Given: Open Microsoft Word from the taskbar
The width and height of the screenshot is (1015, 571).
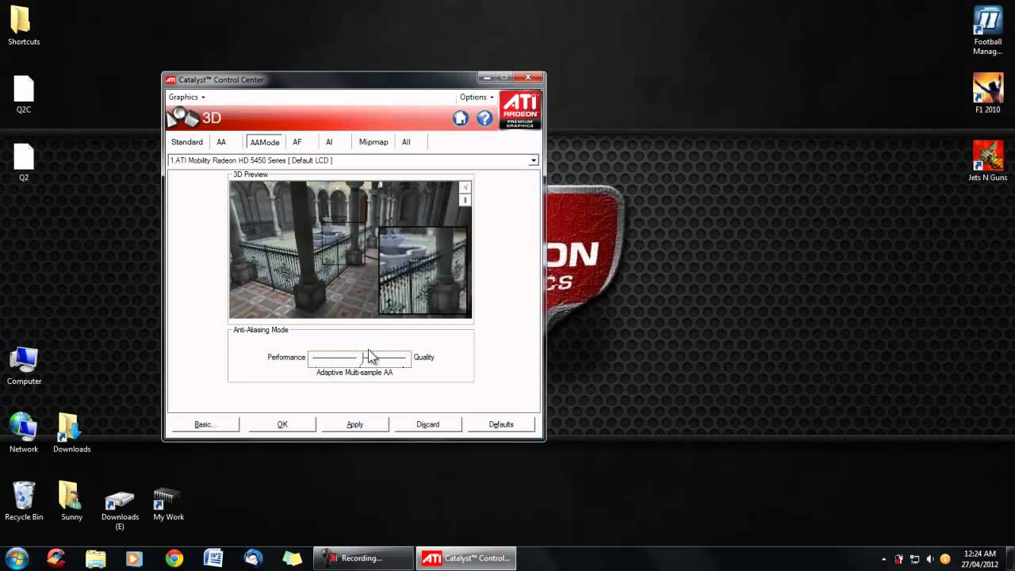Looking at the screenshot, I should (213, 558).
